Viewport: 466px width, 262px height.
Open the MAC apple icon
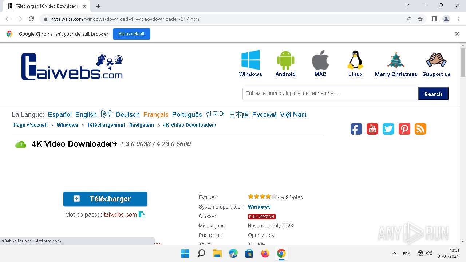320,60
